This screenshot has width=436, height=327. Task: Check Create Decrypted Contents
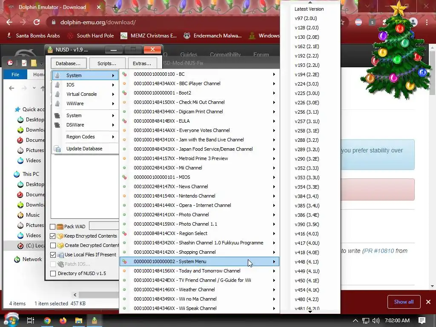[x=52, y=246]
